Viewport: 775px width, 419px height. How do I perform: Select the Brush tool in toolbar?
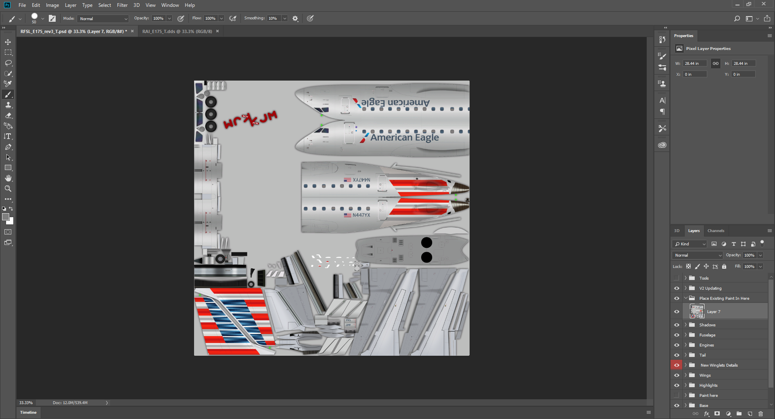[x=8, y=94]
